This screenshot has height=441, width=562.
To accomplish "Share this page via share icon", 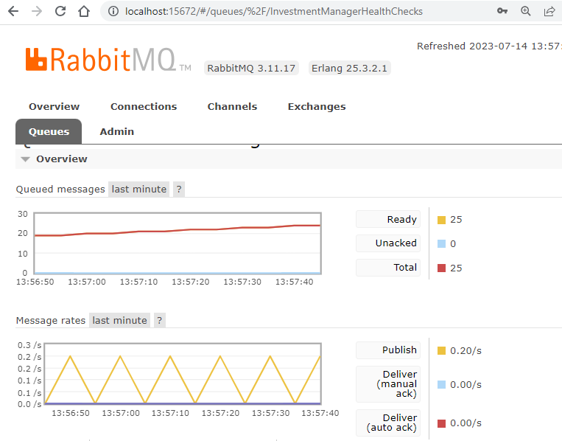I will tap(549, 12).
